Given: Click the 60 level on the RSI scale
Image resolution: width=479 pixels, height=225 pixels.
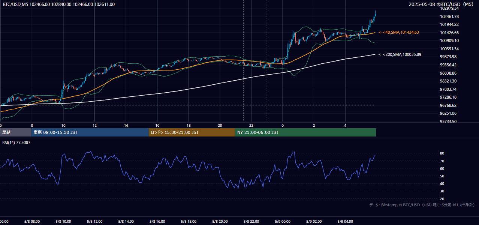Looking at the screenshot, I should click(x=442, y=168).
